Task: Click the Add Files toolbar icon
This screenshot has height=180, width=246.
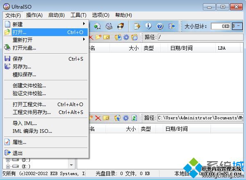Action: [137, 26]
